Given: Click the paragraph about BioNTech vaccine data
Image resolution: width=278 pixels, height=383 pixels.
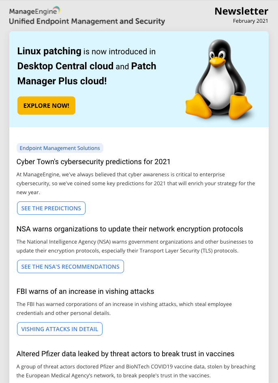Looking at the screenshot, I should [x=136, y=371].
